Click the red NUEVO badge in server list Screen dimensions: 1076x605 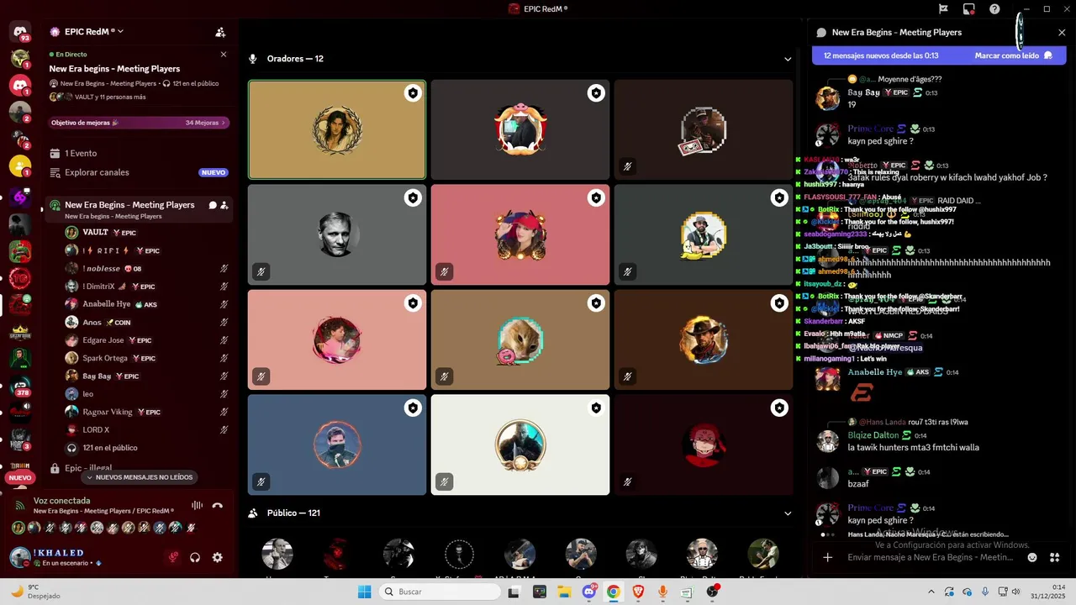click(20, 477)
